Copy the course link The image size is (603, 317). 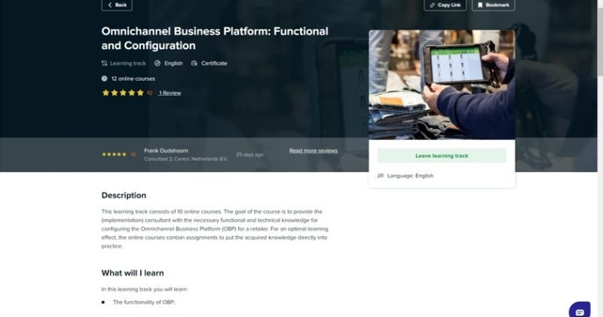[445, 5]
